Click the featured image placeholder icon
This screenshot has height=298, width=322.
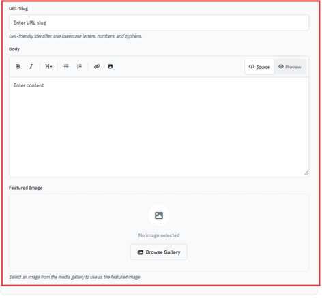tap(159, 215)
